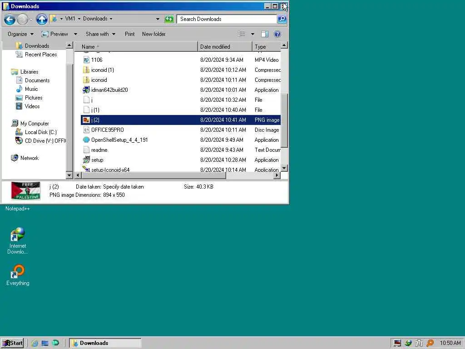The height and width of the screenshot is (349, 465).
Task: Open CD Drive (V:) in navigation pane
Action: pyautogui.click(x=45, y=141)
